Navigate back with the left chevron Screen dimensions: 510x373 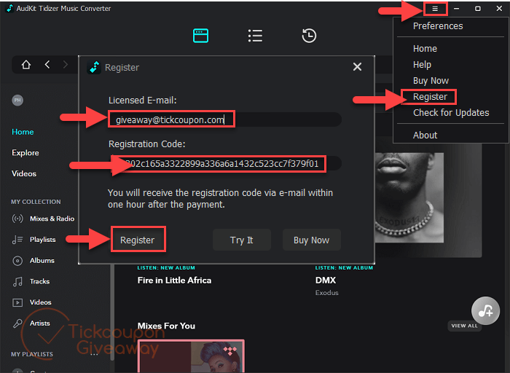[47, 64]
